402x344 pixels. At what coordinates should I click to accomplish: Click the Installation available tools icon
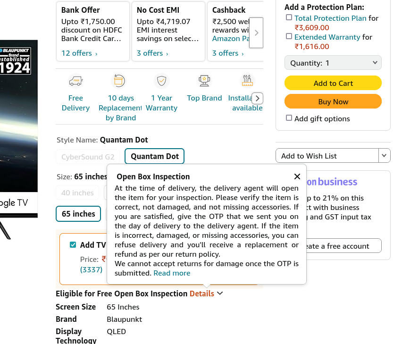[x=247, y=81]
